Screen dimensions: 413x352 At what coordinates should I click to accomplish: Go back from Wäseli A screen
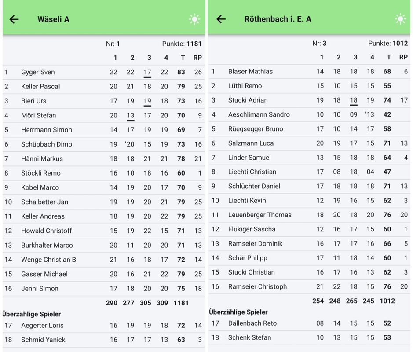[14, 19]
